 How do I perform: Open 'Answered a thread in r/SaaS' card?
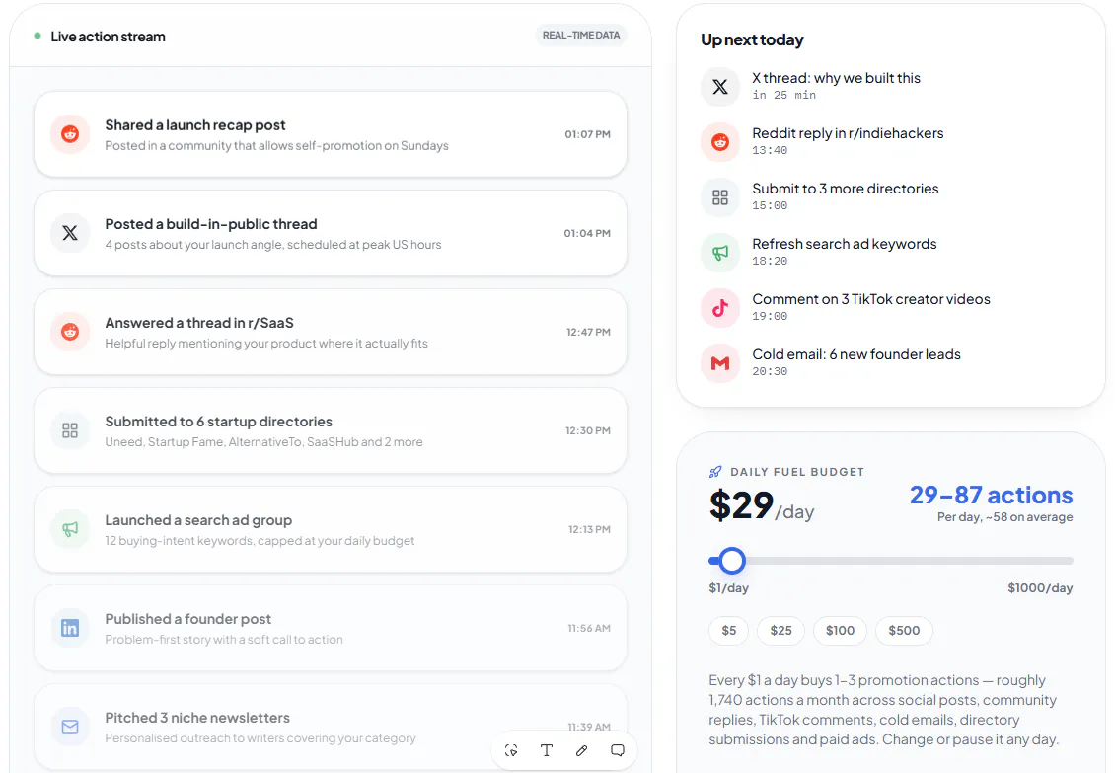click(x=331, y=332)
